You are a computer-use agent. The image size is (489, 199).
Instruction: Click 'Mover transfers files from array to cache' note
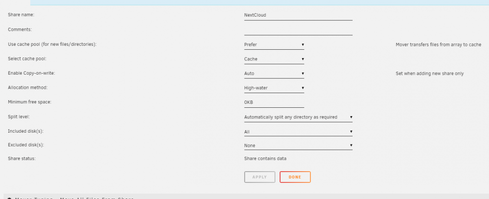439,45
